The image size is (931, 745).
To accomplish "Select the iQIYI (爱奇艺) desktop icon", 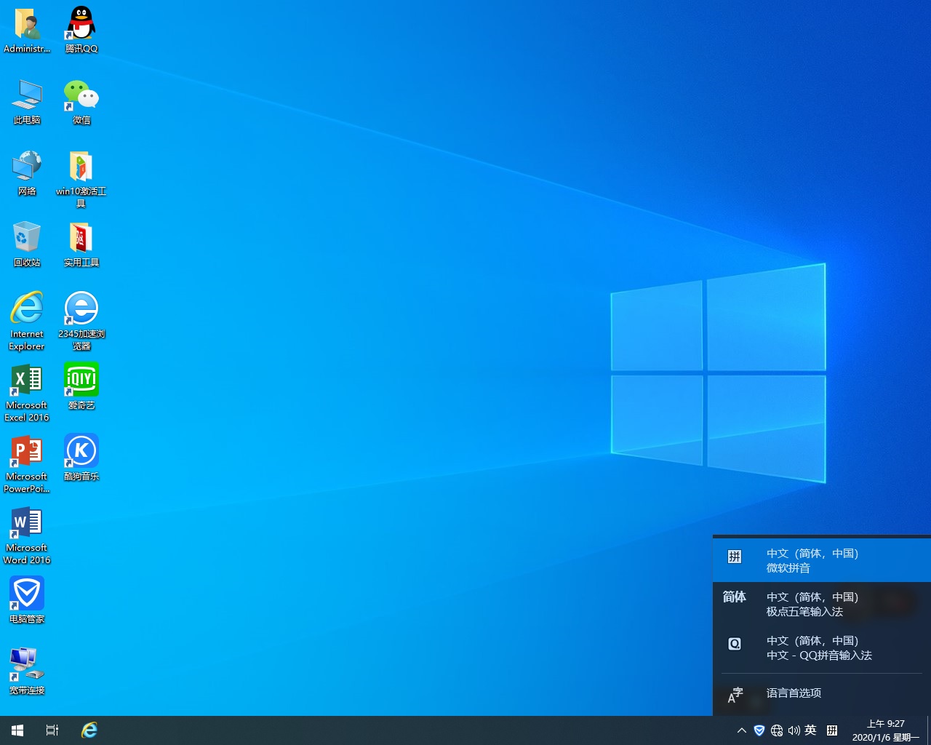I will (x=81, y=381).
